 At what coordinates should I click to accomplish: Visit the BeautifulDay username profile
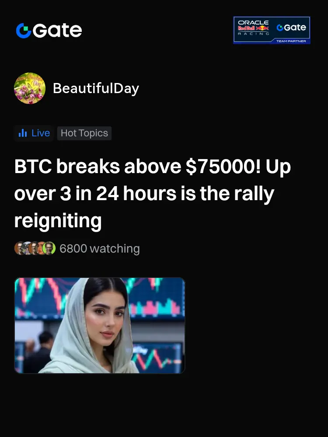coord(96,88)
